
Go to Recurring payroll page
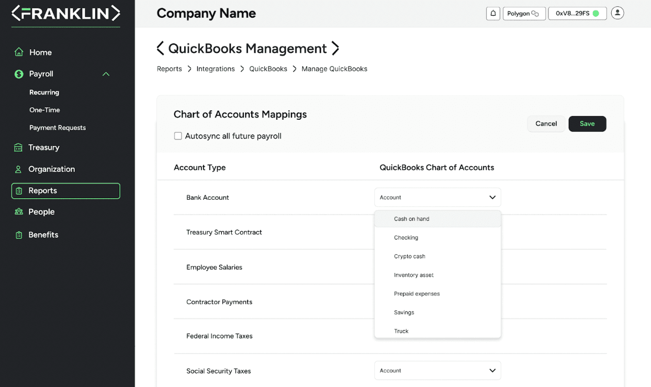point(44,93)
